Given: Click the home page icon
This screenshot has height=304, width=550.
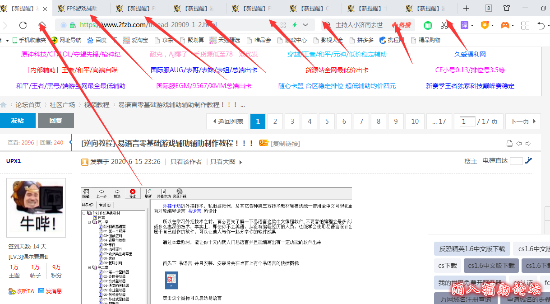Looking at the screenshot, I should tap(42, 25).
